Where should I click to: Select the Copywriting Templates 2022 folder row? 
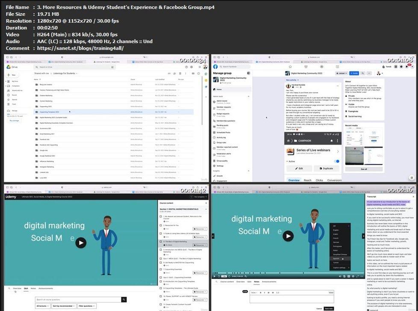click(x=114, y=112)
